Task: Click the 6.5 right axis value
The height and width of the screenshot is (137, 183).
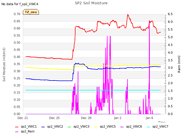Action: [170, 14]
